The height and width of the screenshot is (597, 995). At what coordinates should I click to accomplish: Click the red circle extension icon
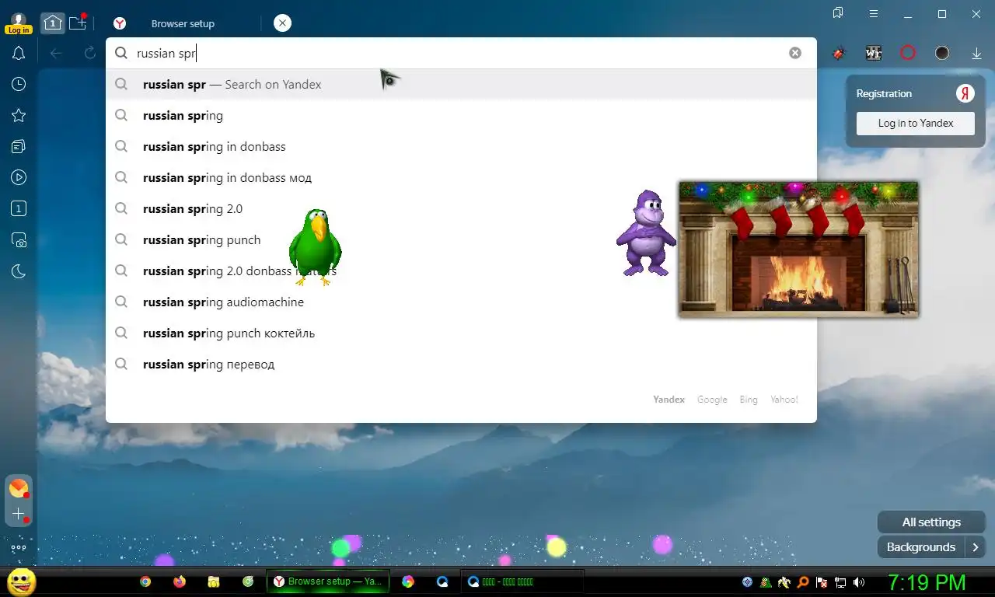908,53
